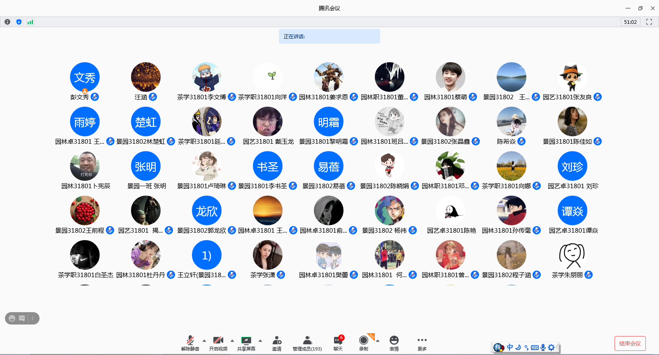Open the input method settings gear
This screenshot has width=659, height=355.
[x=551, y=348]
